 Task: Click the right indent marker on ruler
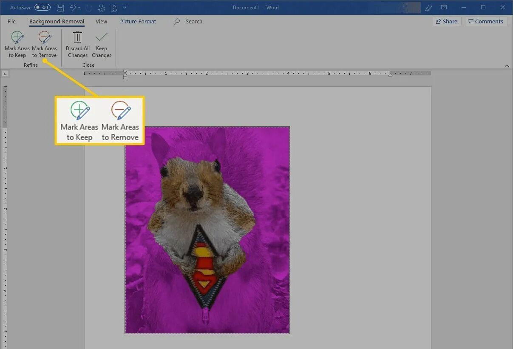point(390,75)
